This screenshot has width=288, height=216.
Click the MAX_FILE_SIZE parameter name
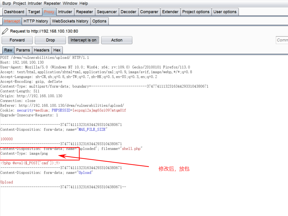click(92, 130)
